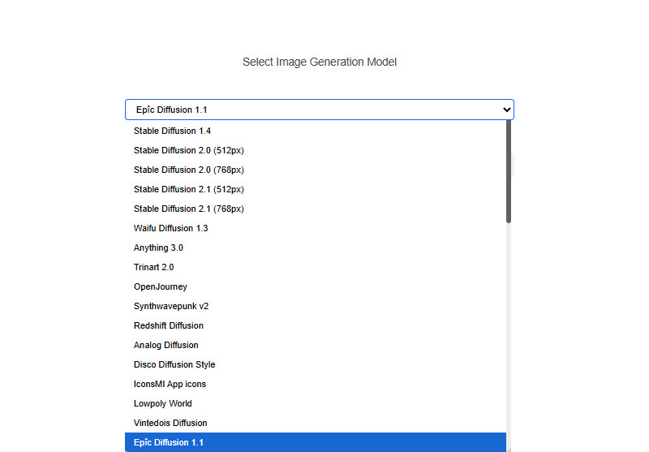
Task: Click the dropdown list scrollbar thumb
Action: [509, 172]
